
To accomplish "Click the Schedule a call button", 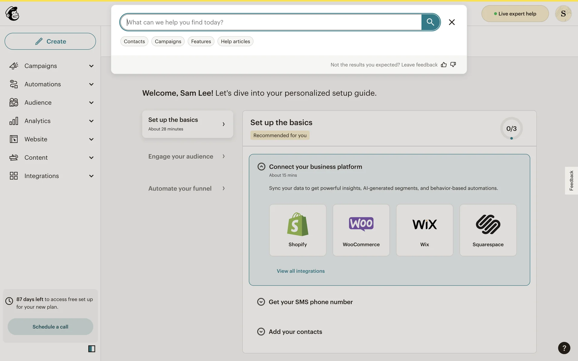I will [50, 327].
